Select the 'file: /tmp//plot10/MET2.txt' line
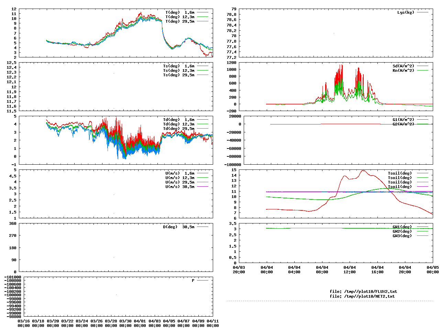The width and height of the screenshot is (440, 330). click(362, 296)
